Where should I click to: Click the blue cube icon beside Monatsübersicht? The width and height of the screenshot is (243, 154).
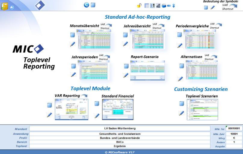(73, 35)
